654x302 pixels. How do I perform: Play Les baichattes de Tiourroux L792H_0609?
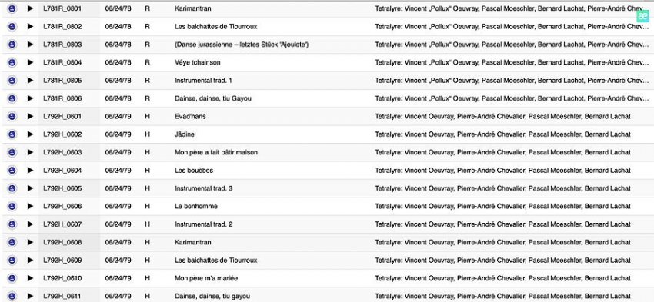coord(30,260)
